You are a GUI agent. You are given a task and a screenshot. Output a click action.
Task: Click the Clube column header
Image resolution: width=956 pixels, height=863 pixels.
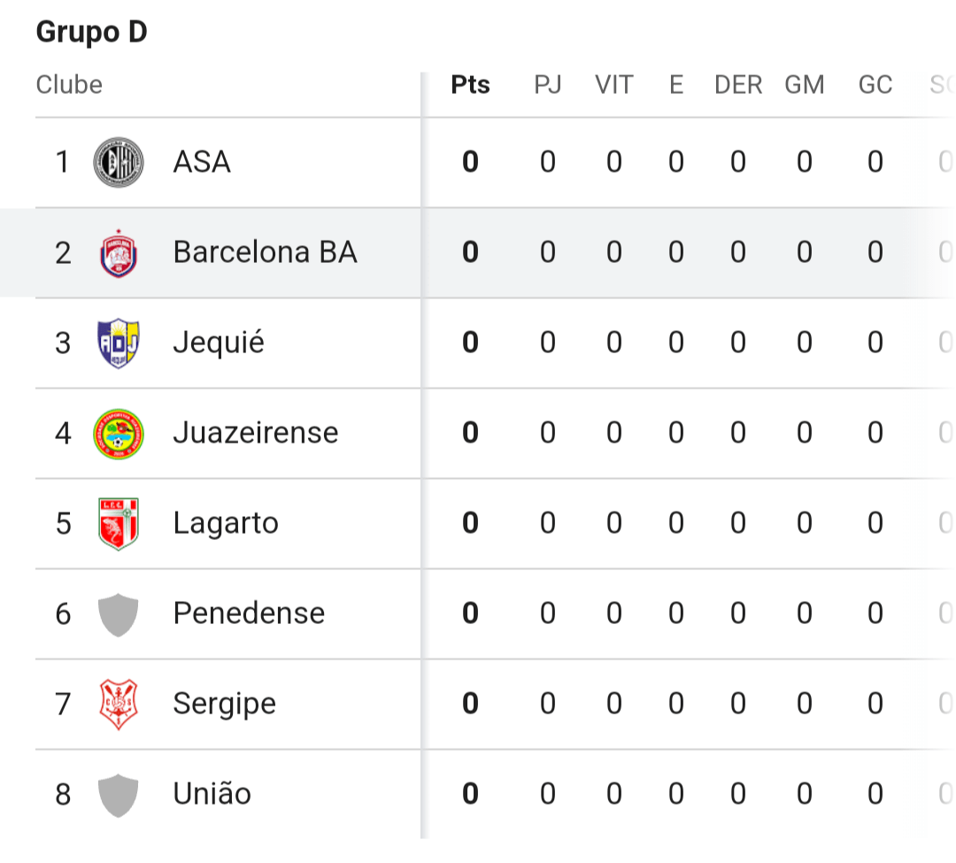[69, 85]
